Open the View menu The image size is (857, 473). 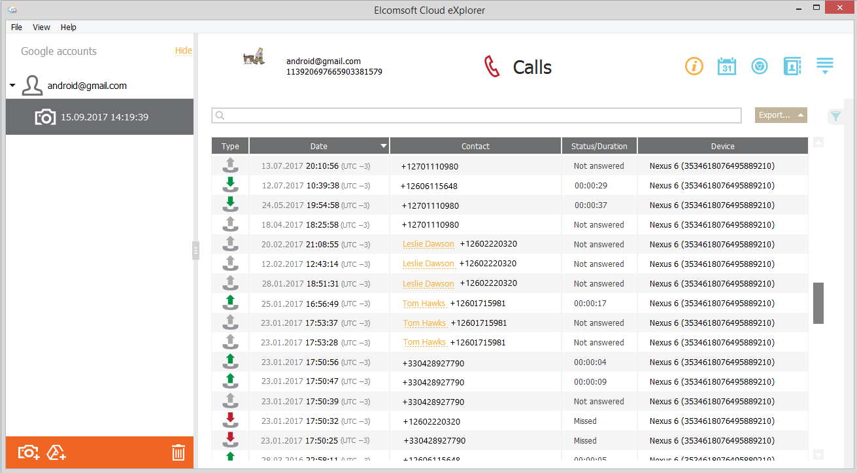tap(41, 27)
